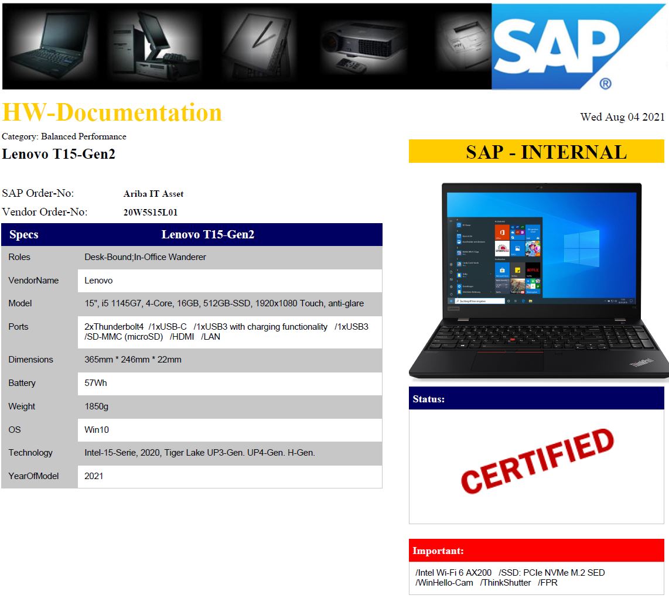Click the Desk-Bound;In-Office Wanderer value
669x605 pixels.
point(145,257)
